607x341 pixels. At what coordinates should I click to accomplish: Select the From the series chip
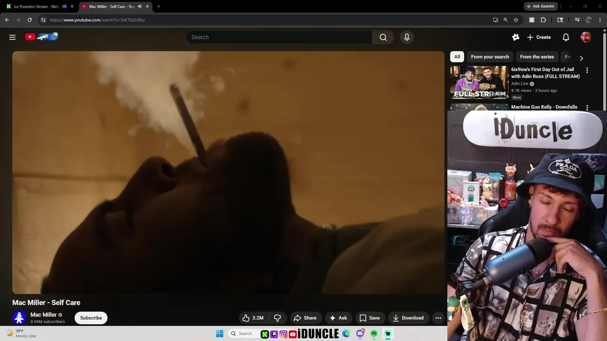click(x=537, y=57)
